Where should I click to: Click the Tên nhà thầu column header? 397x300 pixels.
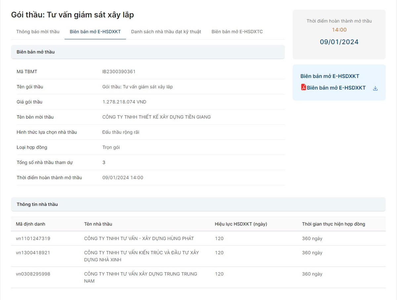coord(98,224)
